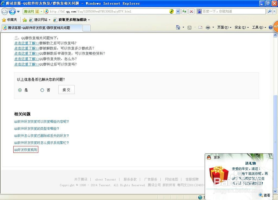Open link QQ群解散后申请恢复可以恢复哪些资料
The width and height of the screenshot is (278, 200).
pos(27,53)
